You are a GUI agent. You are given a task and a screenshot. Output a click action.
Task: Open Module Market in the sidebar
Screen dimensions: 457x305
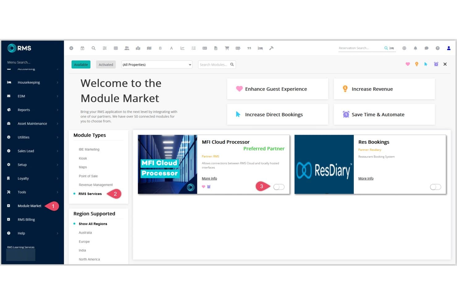coord(29,206)
